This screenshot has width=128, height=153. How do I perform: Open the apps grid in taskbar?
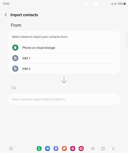coord(11,149)
